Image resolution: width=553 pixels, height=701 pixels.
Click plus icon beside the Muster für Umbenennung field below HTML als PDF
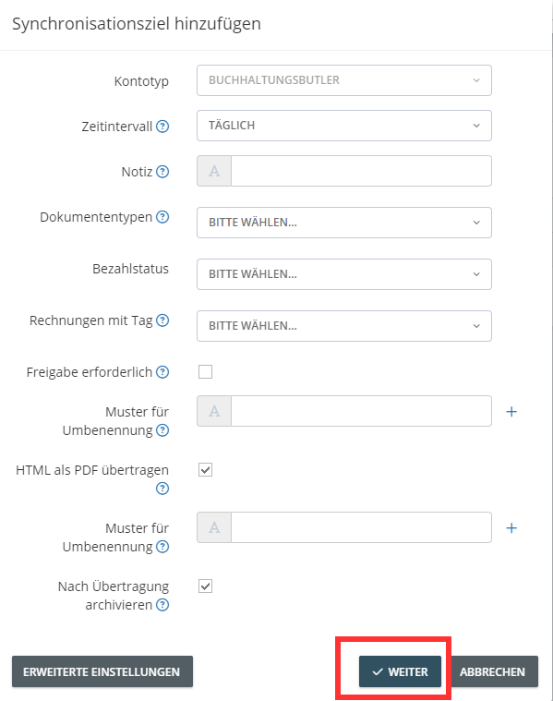(x=511, y=528)
